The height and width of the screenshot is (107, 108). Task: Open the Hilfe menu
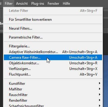coord(66,4)
